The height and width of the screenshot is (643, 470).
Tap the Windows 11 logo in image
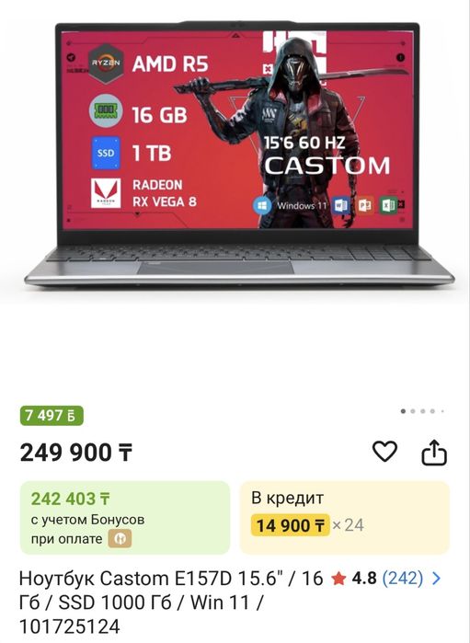(x=262, y=205)
